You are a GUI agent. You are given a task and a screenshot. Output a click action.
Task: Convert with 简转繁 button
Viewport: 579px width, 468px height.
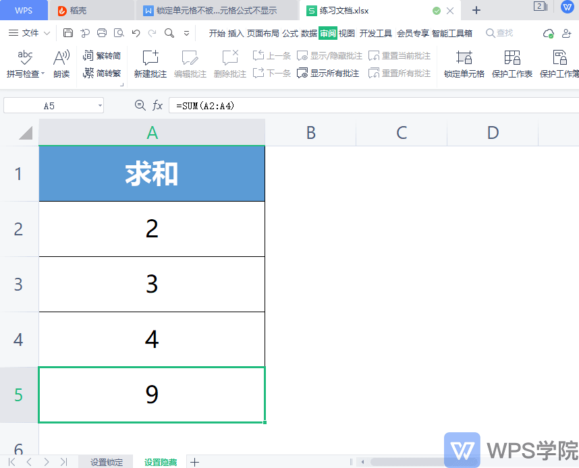[102, 73]
